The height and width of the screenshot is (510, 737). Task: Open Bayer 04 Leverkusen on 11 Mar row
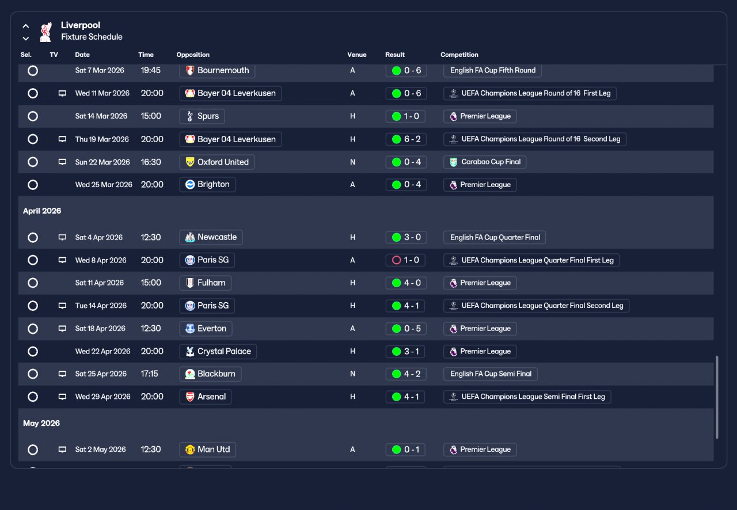230,93
